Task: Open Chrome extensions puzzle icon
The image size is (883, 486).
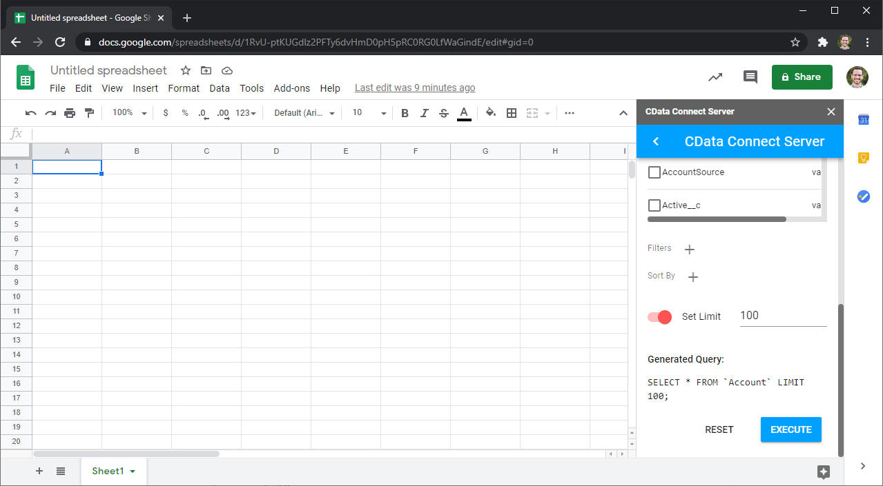Action: [822, 42]
